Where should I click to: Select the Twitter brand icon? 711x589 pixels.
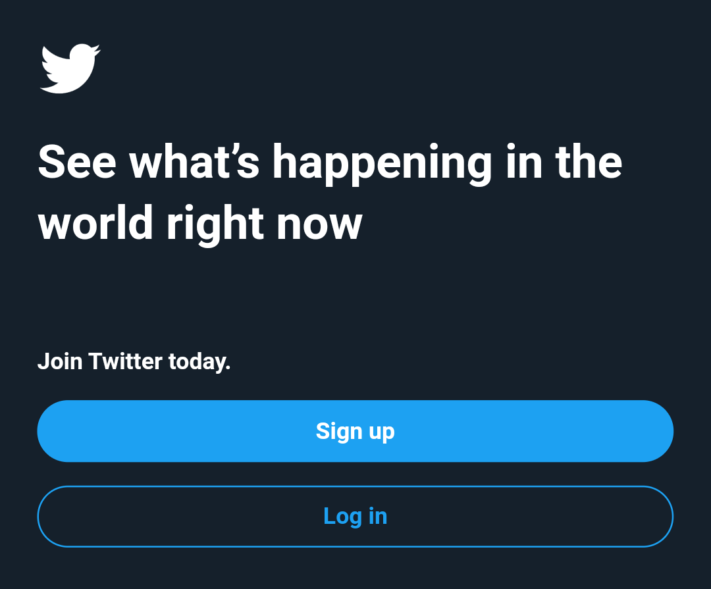[x=70, y=68]
